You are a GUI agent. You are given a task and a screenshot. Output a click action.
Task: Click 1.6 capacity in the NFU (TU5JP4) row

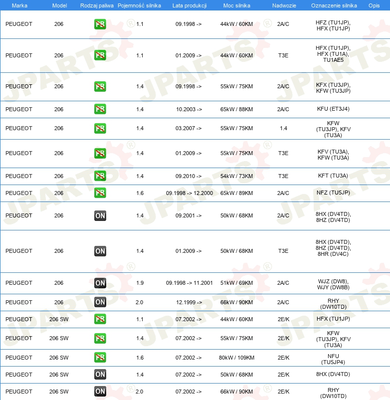(140, 358)
